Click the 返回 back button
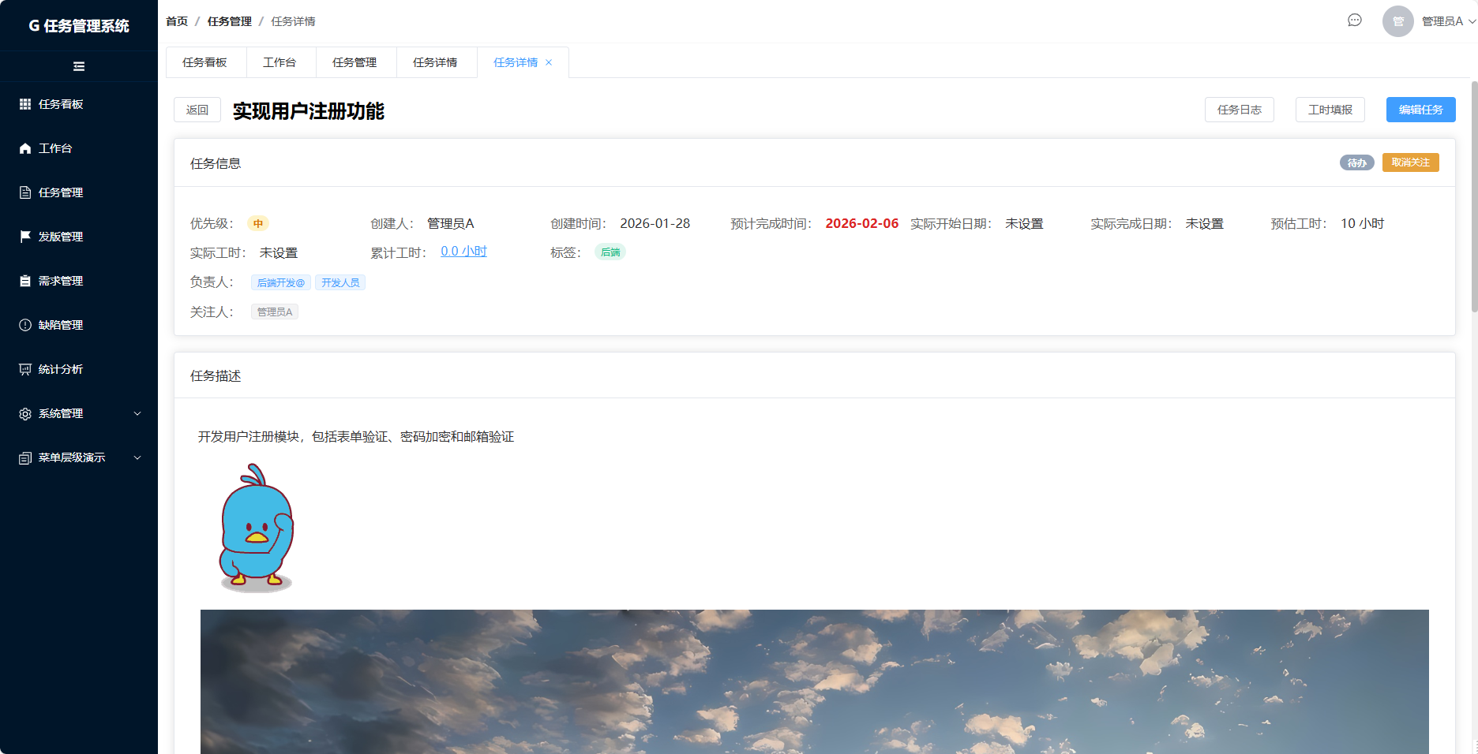 [197, 110]
